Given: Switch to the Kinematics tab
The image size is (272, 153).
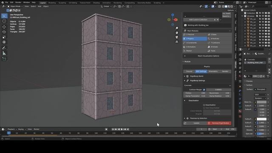Looking at the screenshot, I should click(x=213, y=71).
